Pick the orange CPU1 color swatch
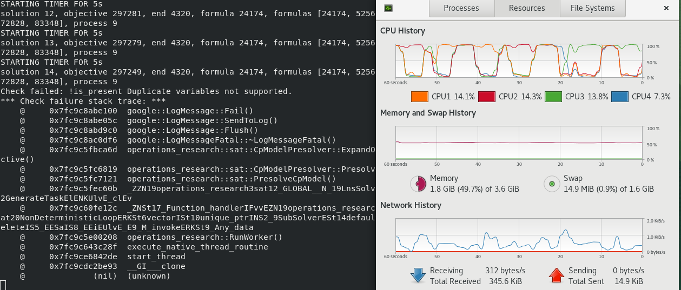This screenshot has width=681, height=290. [420, 97]
